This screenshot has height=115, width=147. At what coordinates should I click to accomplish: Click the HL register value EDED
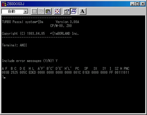coord(32,72)
